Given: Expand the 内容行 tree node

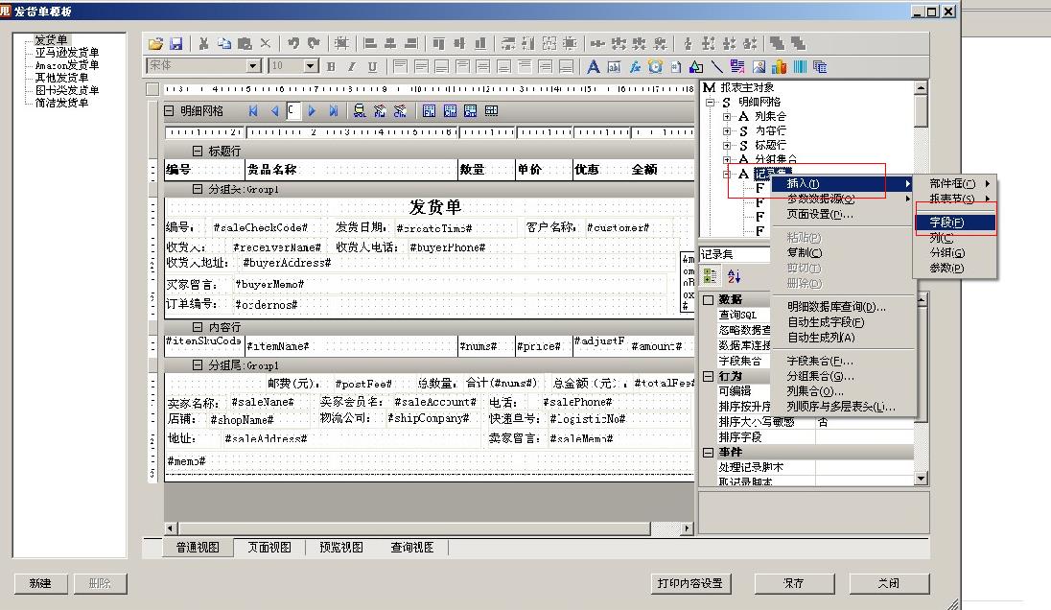Looking at the screenshot, I should click(x=727, y=130).
